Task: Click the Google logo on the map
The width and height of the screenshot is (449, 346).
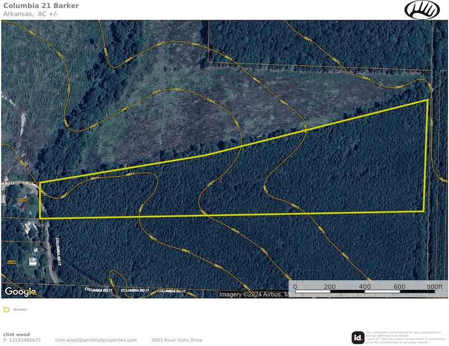Action: pyautogui.click(x=19, y=292)
